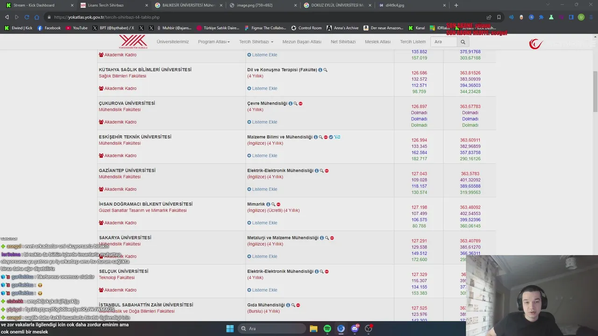Screen dimensions: 598x336
Task: Click magnifier icon beside Malzeme Bilimi ve Mühendisliği
Action: coord(320,137)
